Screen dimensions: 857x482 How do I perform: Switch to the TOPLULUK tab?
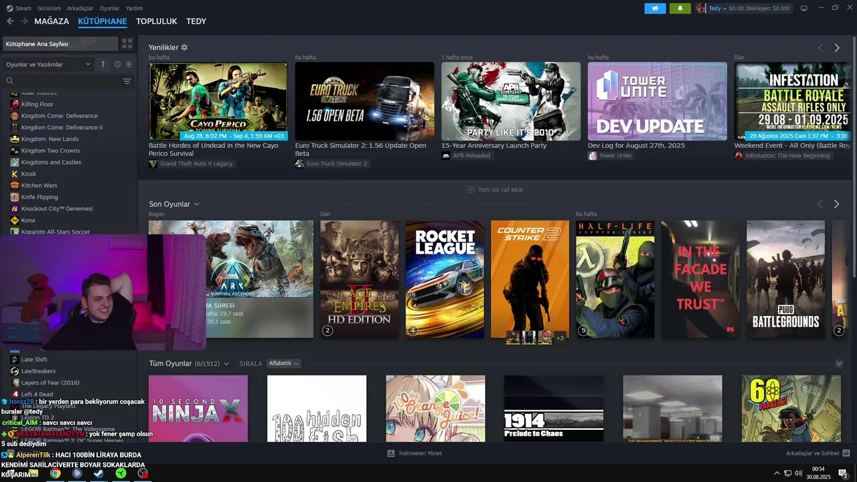pyautogui.click(x=157, y=21)
